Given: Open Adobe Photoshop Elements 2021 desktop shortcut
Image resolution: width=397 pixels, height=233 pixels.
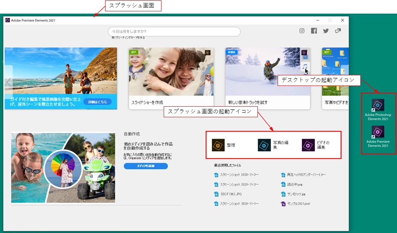Looking at the screenshot, I should [x=378, y=110].
